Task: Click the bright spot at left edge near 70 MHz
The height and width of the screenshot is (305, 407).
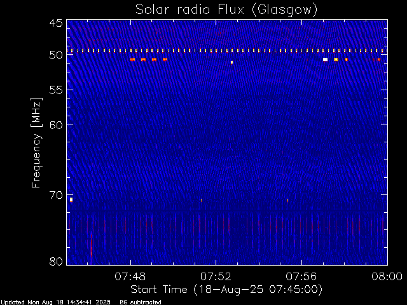Action: pos(71,200)
